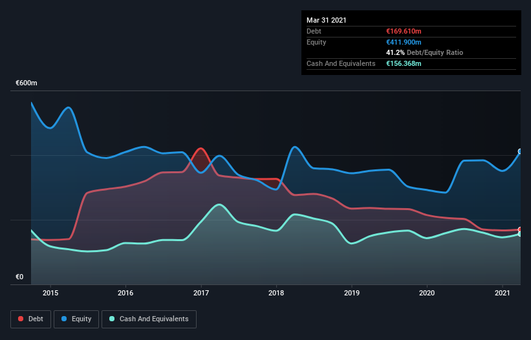
Task: Click the 2016 x-axis label
Action: (125, 293)
